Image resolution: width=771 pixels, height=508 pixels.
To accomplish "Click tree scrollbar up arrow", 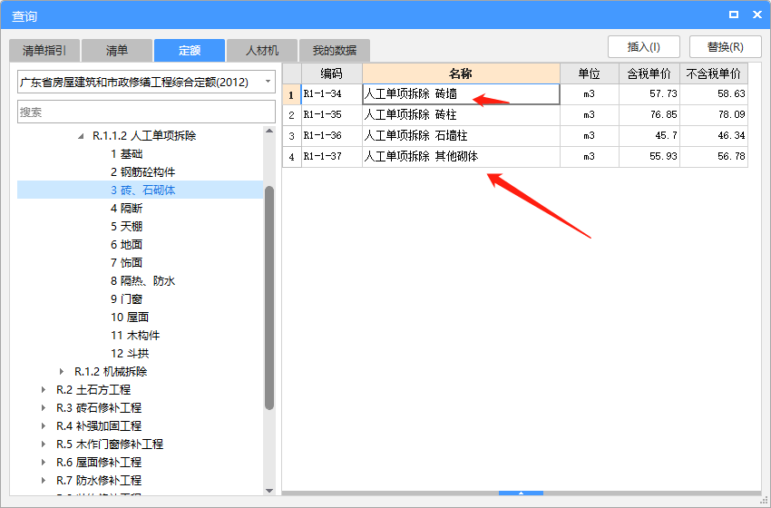I will [269, 131].
